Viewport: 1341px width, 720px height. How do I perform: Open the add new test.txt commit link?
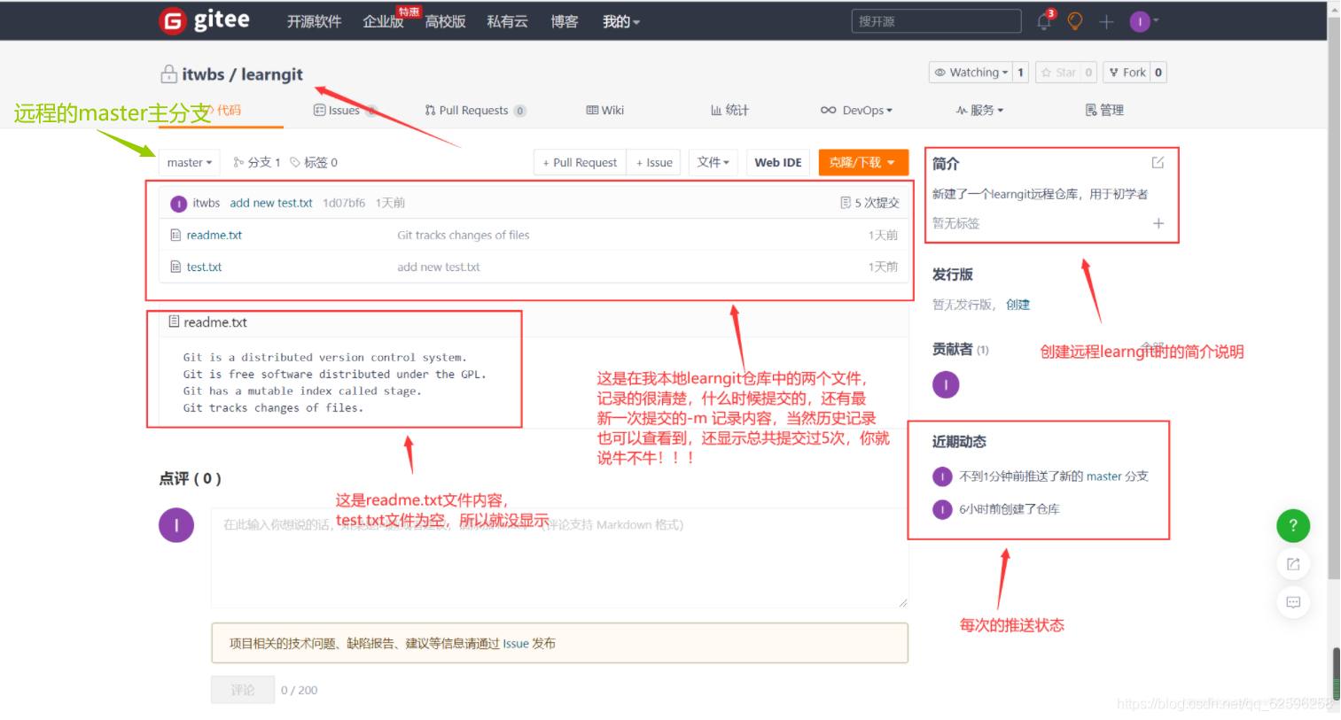(271, 203)
